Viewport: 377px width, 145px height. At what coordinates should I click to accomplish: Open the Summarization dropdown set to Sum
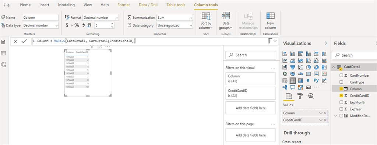pos(175,18)
